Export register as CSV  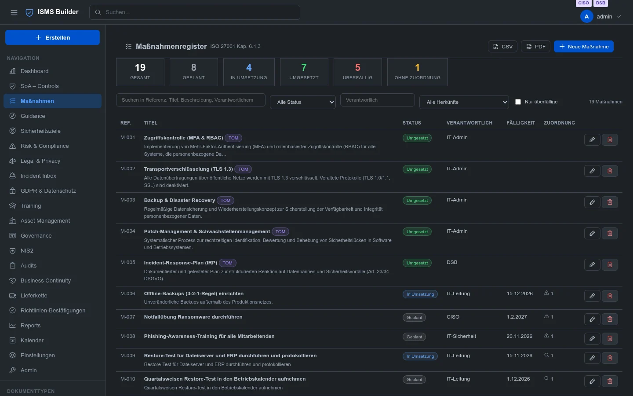(502, 47)
